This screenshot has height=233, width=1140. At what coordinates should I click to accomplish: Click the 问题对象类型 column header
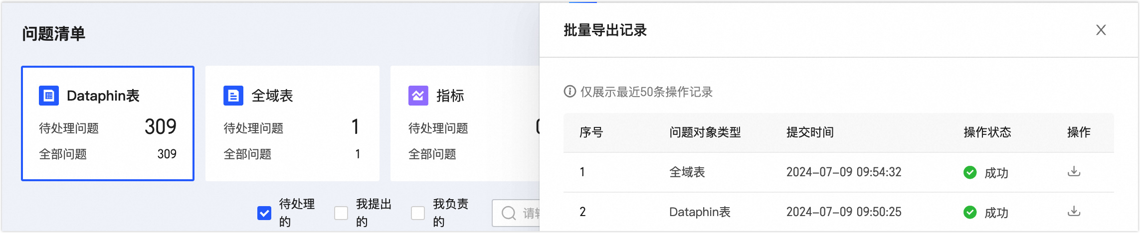(x=705, y=132)
